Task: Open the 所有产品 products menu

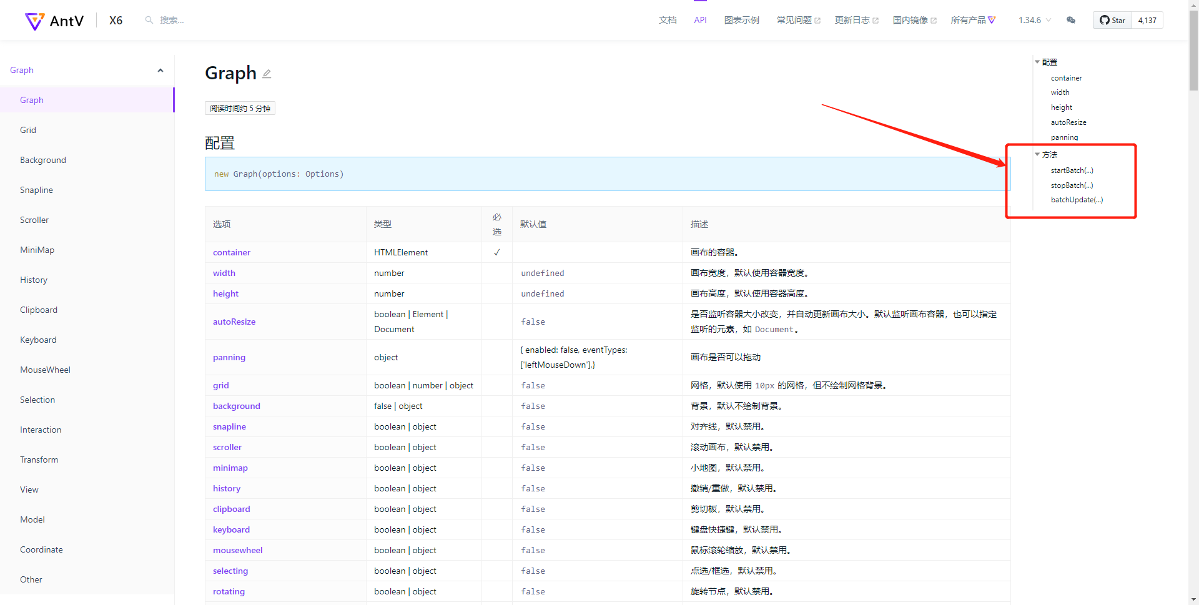Action: point(973,20)
